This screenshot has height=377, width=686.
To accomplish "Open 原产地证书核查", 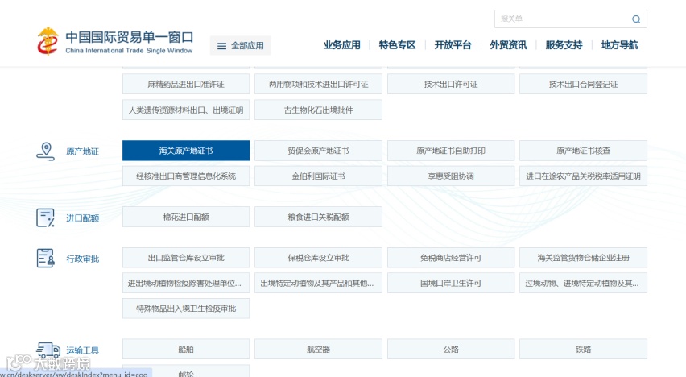I will (x=583, y=151).
